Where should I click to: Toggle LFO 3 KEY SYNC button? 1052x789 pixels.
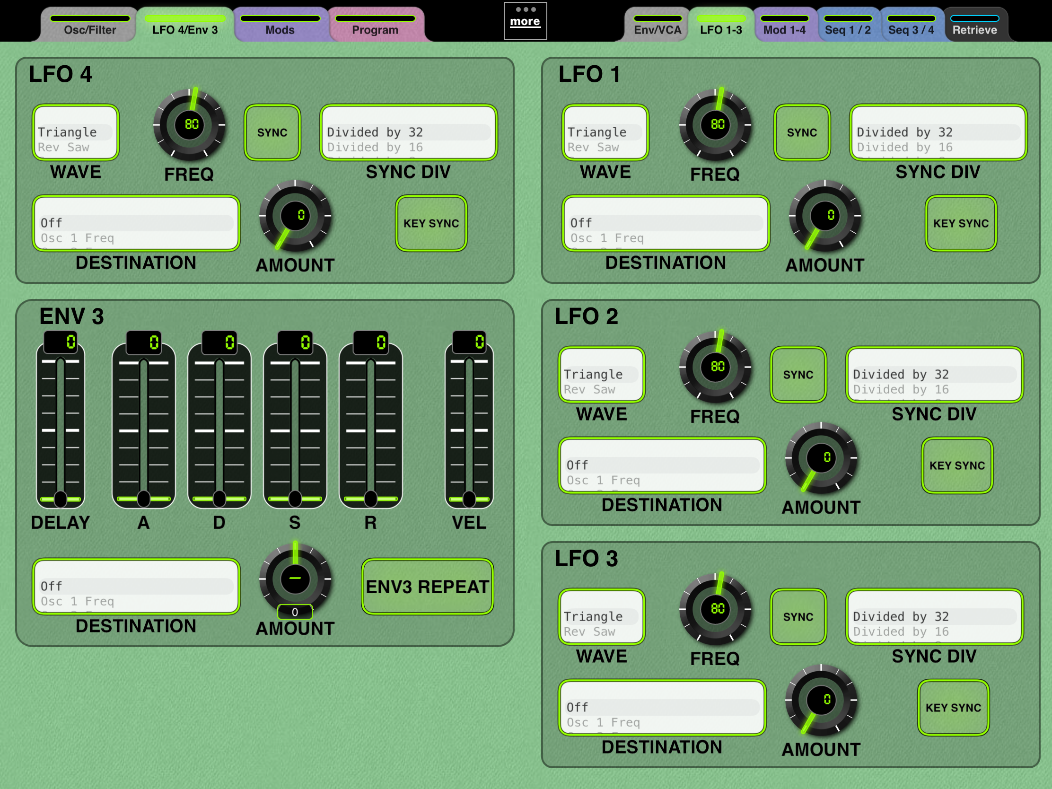953,707
